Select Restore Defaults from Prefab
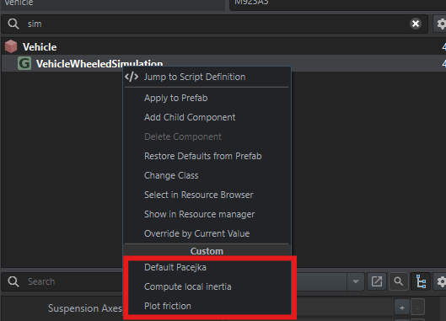Screen dimensions: 446x321 [203, 156]
